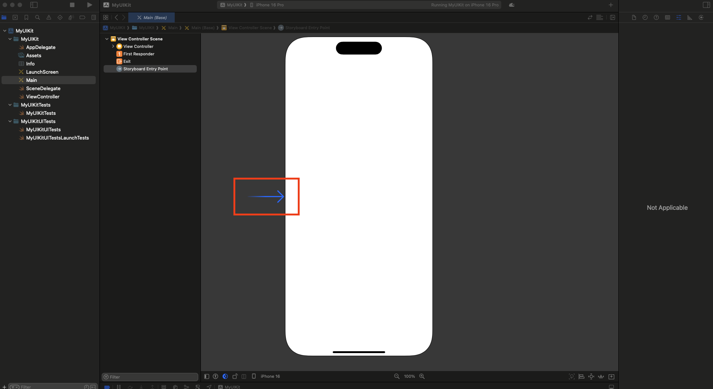Open the Debug navigator spray icon
Viewport: 713px width, 389px height.
tap(71, 18)
